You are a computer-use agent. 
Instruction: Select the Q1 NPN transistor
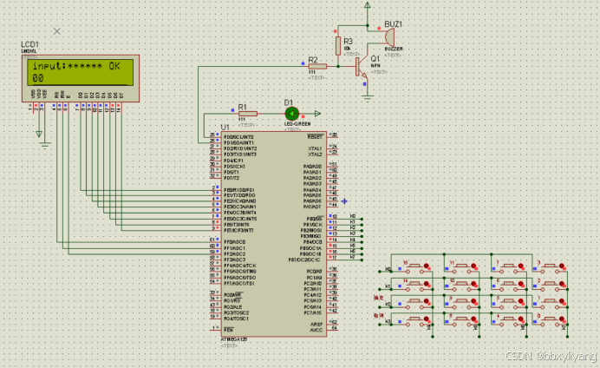361,67
